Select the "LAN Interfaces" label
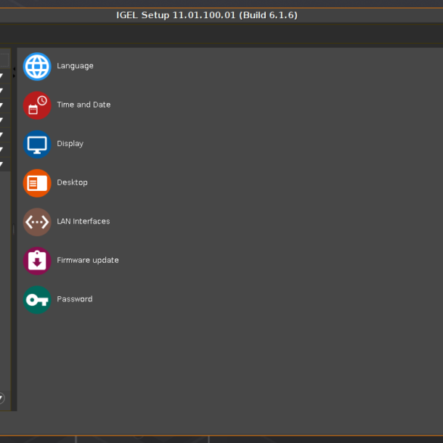Screen dimensions: 443x443 click(x=83, y=221)
